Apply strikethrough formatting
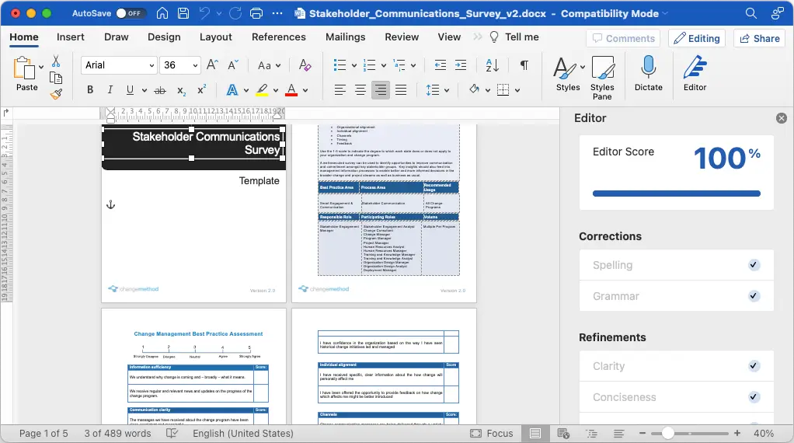The height and width of the screenshot is (443, 794). coord(160,90)
